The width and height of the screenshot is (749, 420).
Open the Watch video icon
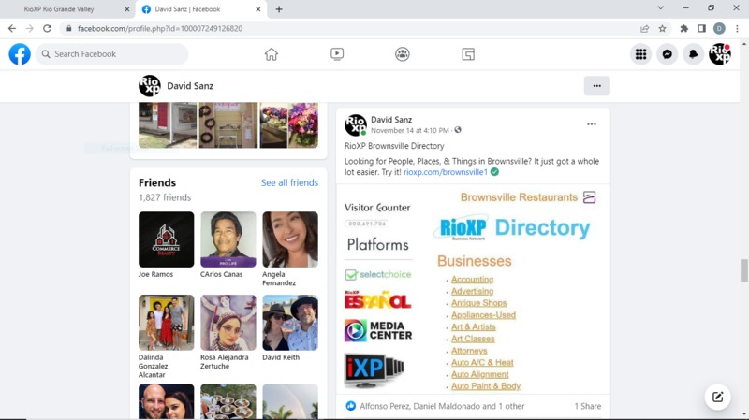click(x=337, y=54)
